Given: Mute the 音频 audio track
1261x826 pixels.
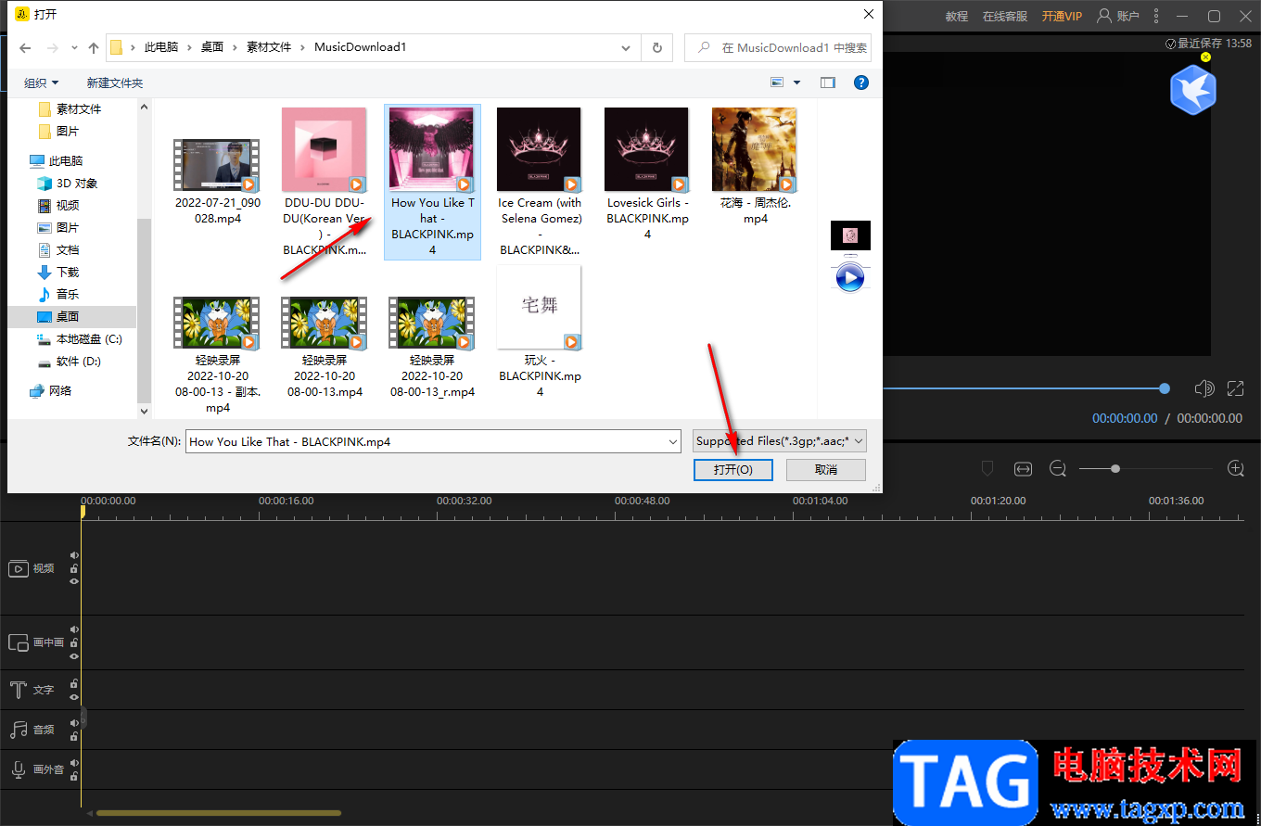Looking at the screenshot, I should pyautogui.click(x=74, y=723).
